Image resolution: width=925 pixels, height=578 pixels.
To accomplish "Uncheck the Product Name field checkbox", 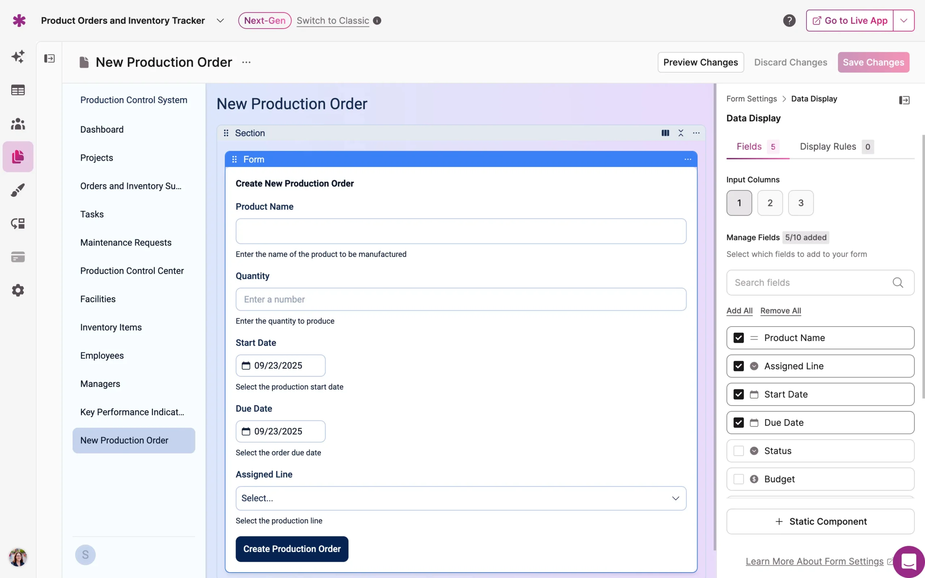I will (x=739, y=338).
